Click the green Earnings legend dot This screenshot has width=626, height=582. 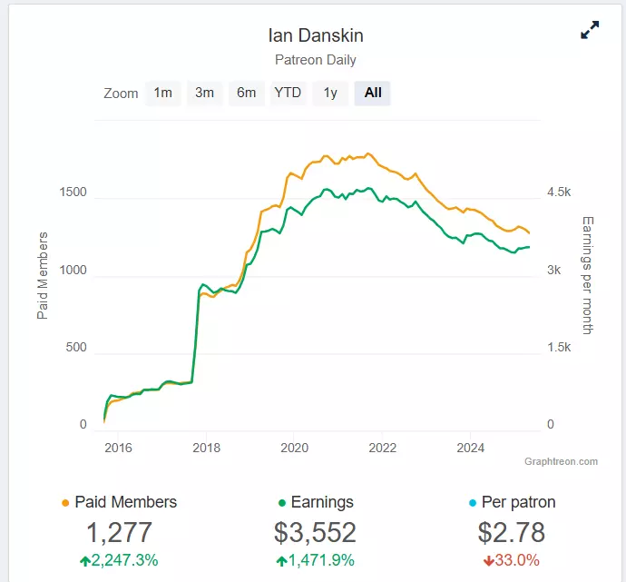tap(282, 503)
